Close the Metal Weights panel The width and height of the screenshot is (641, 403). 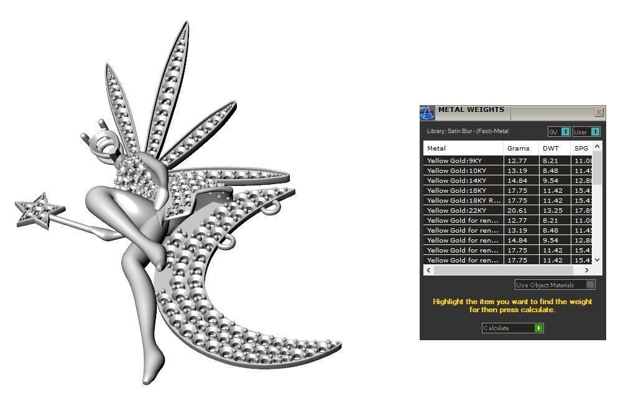(599, 113)
